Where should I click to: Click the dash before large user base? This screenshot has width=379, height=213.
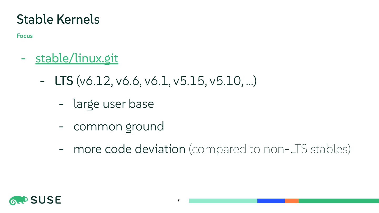pos(61,104)
